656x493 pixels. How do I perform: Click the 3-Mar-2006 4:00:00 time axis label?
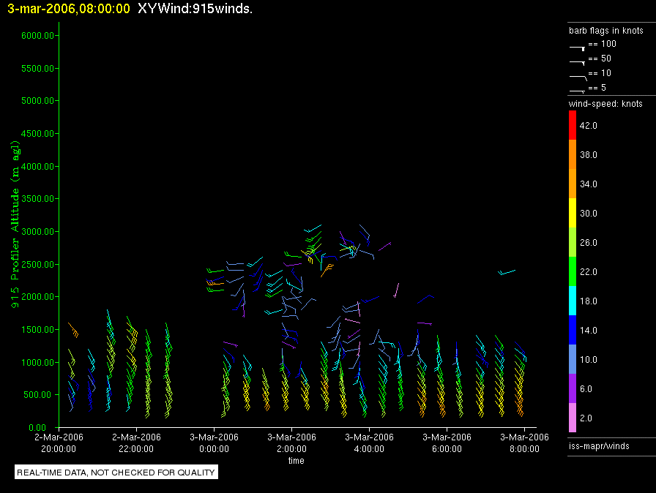369,443
